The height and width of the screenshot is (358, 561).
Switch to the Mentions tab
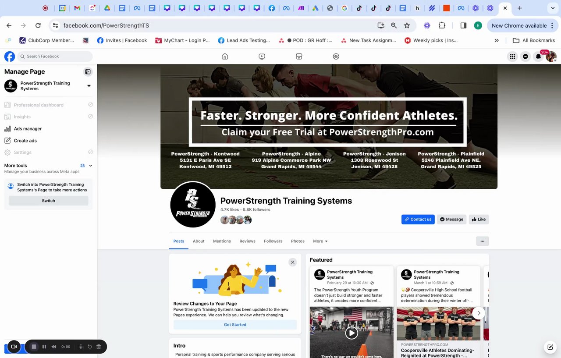[x=222, y=241]
